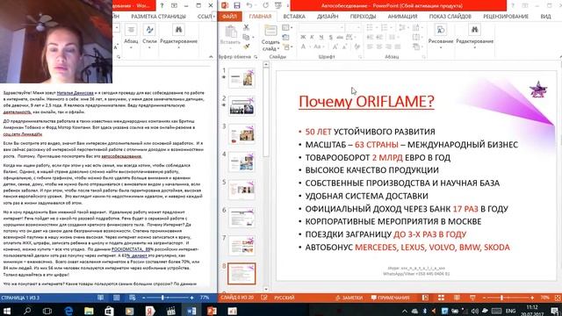Switch to PowerPoint via taskbar icon
The width and height of the screenshot is (562, 316).
point(212,310)
